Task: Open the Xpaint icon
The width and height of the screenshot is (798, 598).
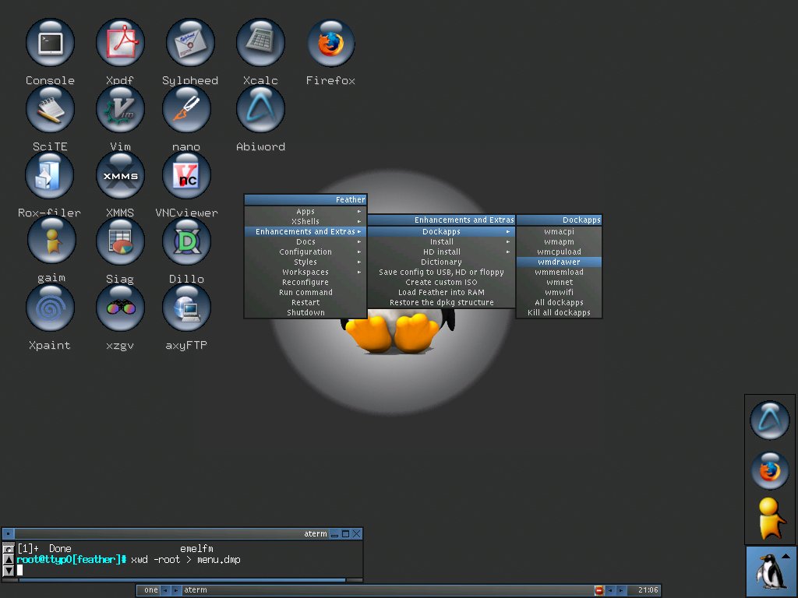Action: click(50, 308)
